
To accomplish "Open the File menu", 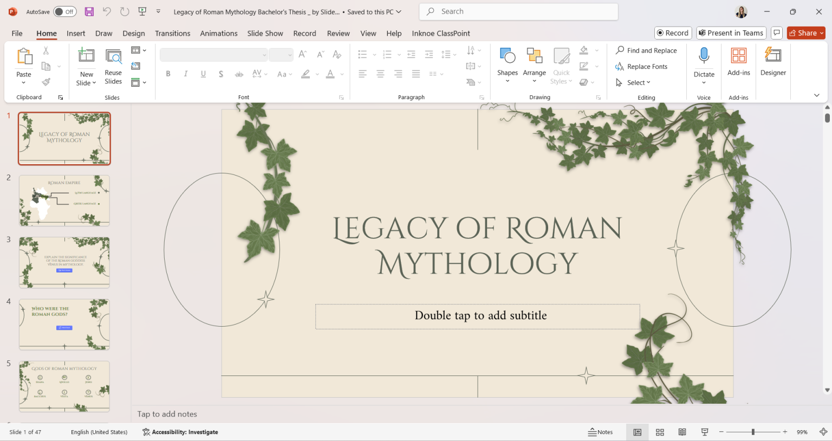I will pyautogui.click(x=17, y=33).
